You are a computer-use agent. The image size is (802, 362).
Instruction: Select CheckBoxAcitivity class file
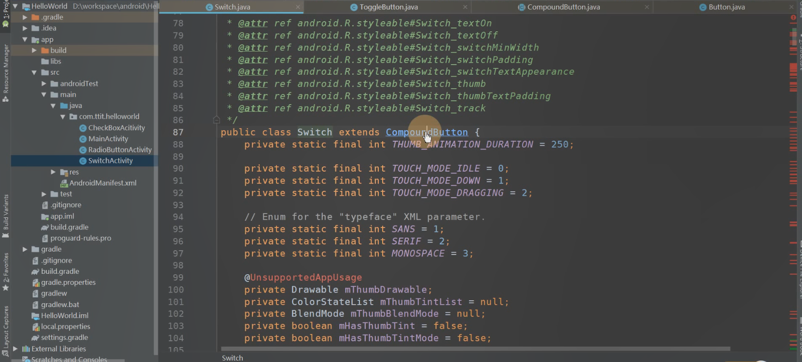click(x=116, y=128)
